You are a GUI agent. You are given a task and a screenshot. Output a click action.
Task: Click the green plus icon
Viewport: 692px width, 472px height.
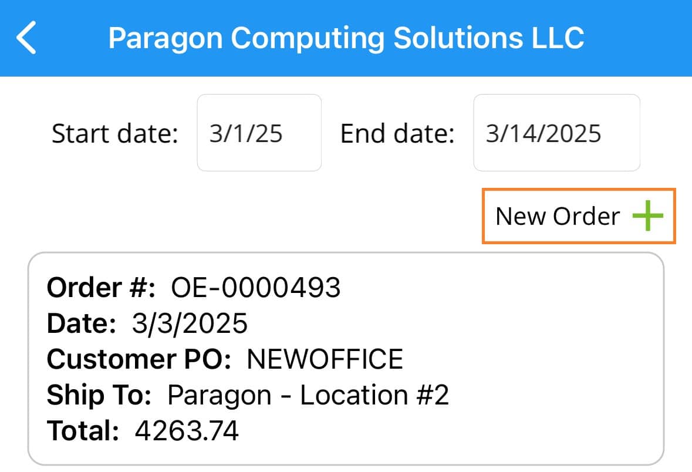pyautogui.click(x=647, y=215)
